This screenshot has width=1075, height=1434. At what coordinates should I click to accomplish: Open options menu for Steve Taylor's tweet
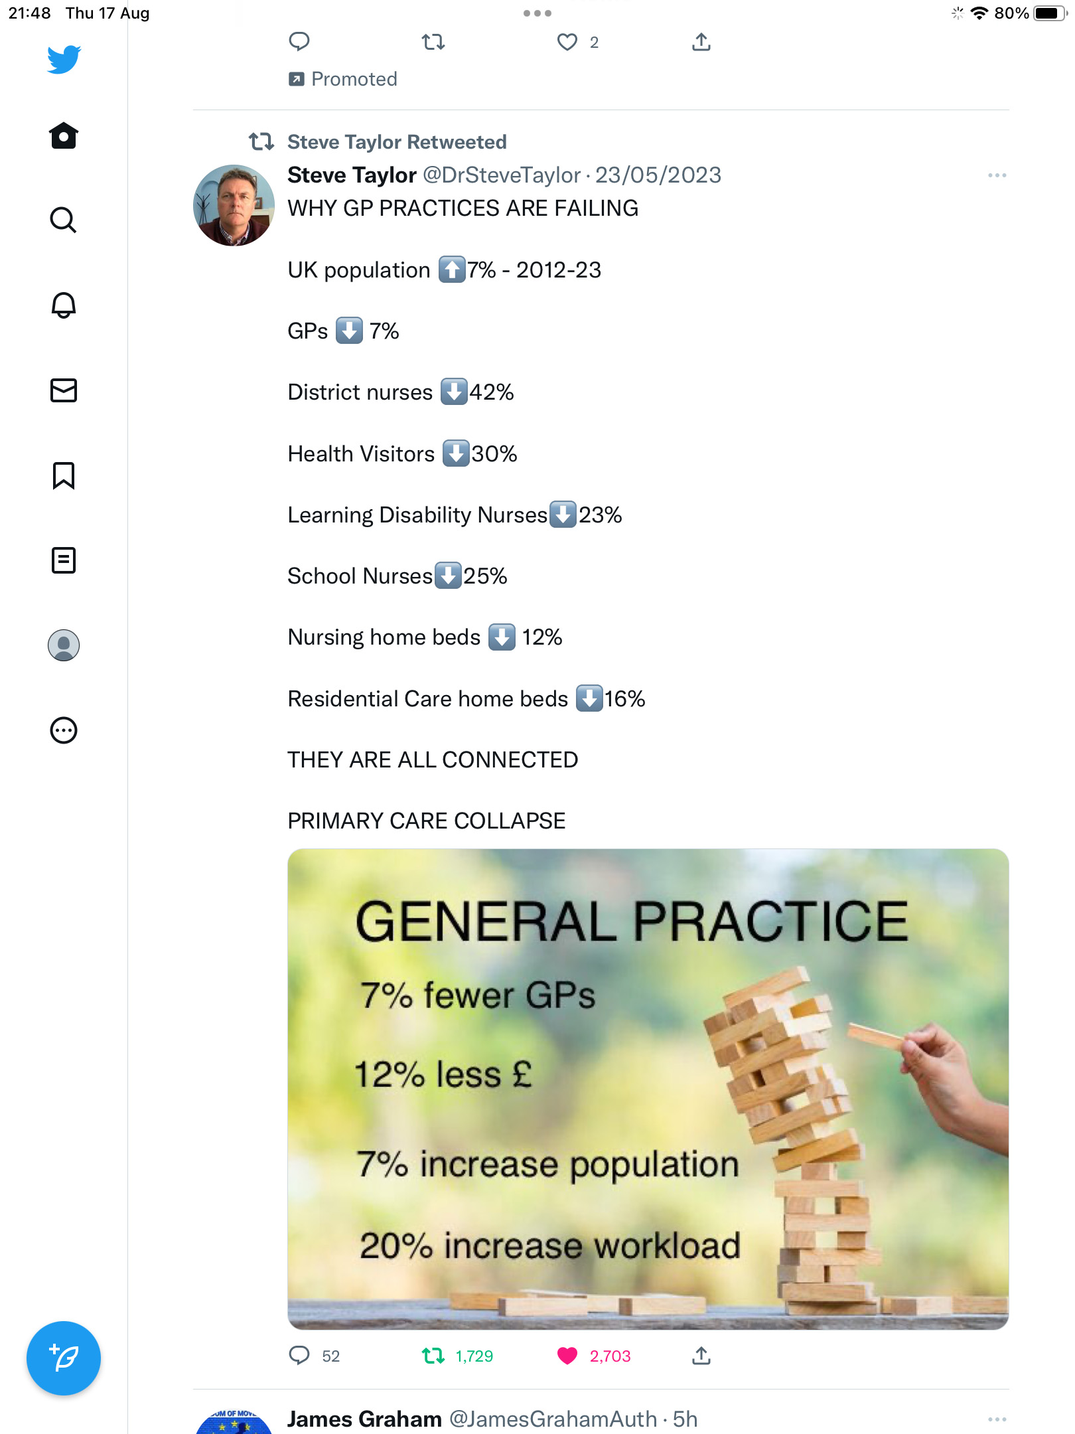[x=997, y=175]
